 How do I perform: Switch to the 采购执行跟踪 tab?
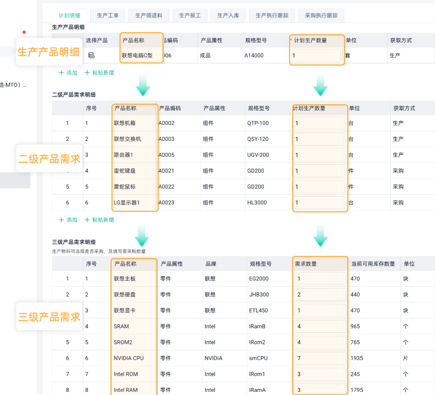[x=321, y=15]
